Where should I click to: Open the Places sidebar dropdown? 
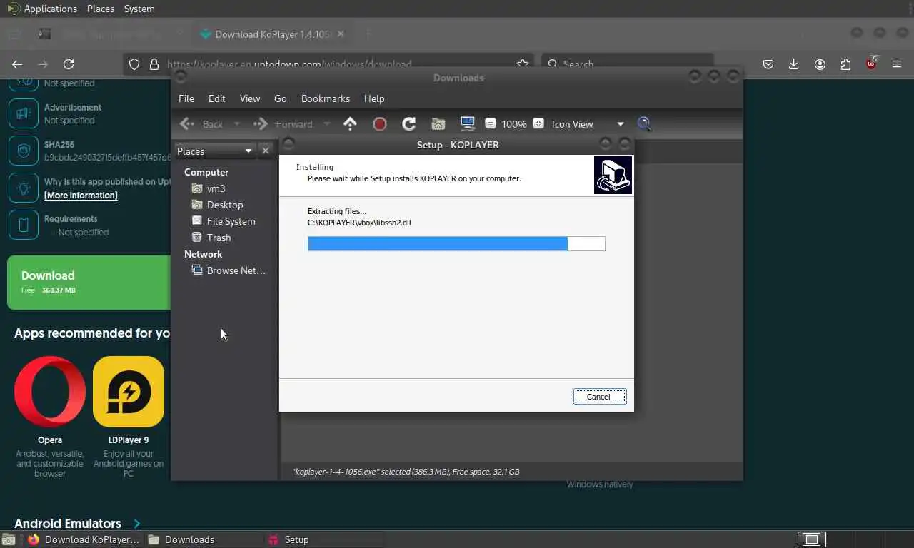click(x=215, y=151)
